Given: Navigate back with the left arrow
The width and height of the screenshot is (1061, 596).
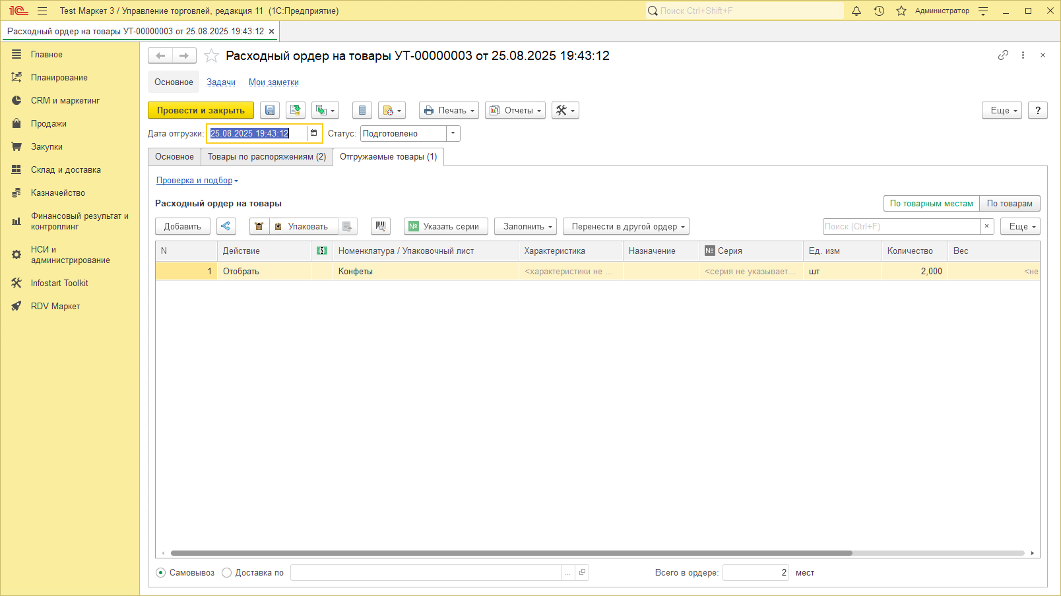Looking at the screenshot, I should (160, 56).
